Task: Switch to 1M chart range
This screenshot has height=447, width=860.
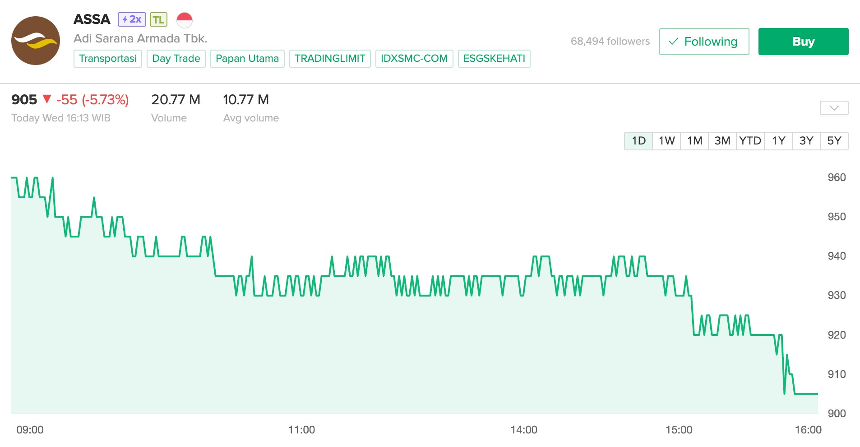Action: pyautogui.click(x=694, y=141)
